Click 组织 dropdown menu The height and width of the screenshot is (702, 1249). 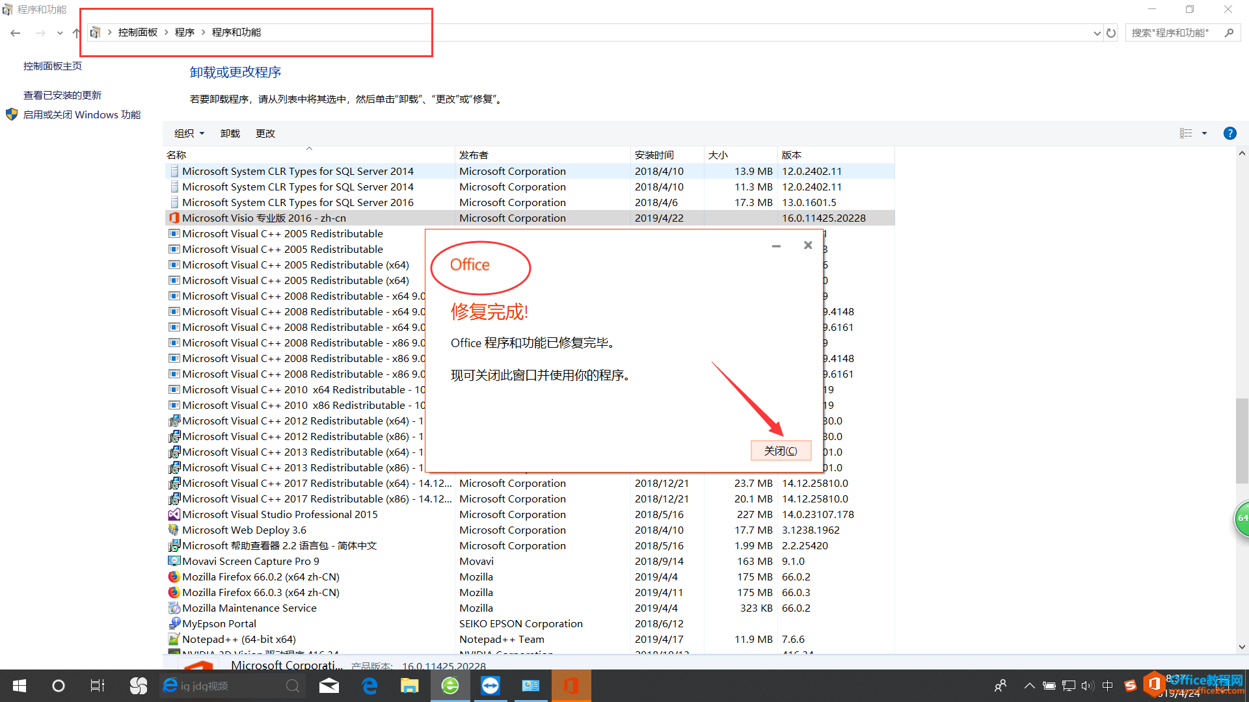tap(188, 133)
